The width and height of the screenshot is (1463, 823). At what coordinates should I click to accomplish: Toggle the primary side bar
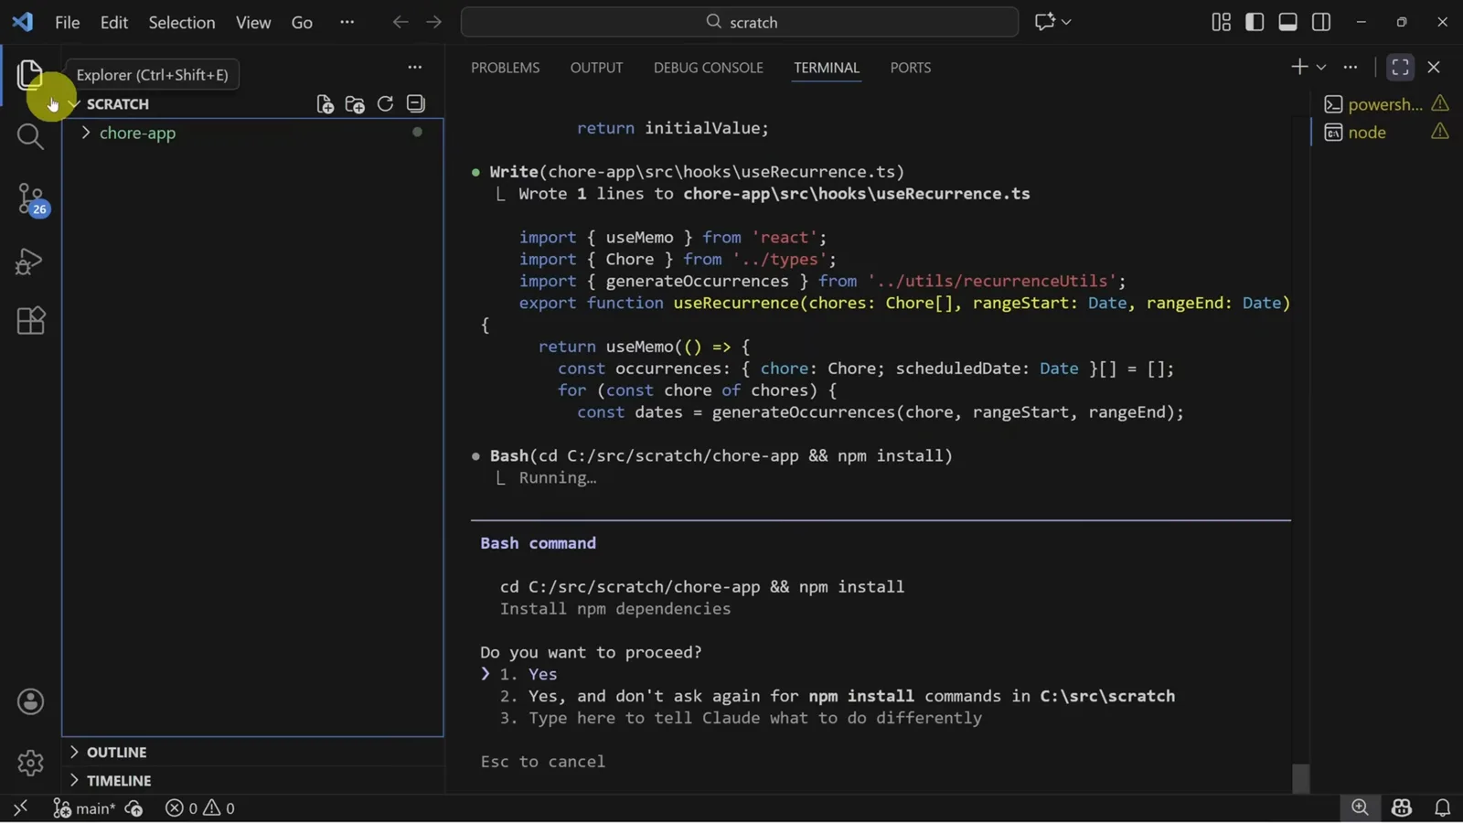(1255, 22)
